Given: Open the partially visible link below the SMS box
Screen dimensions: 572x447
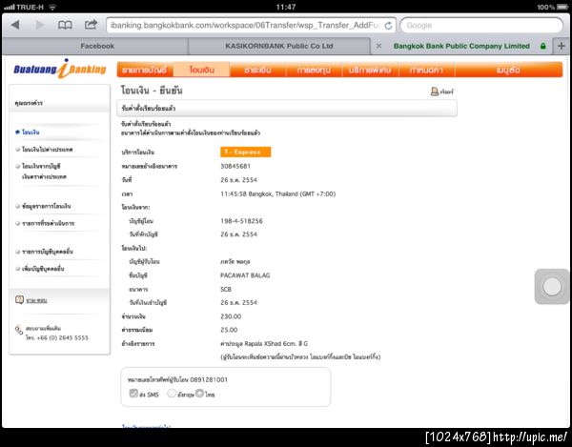Looking at the screenshot, I should [x=146, y=425].
